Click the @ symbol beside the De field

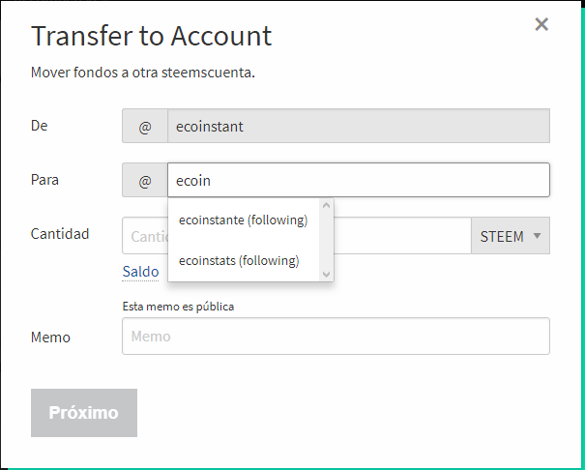(145, 127)
